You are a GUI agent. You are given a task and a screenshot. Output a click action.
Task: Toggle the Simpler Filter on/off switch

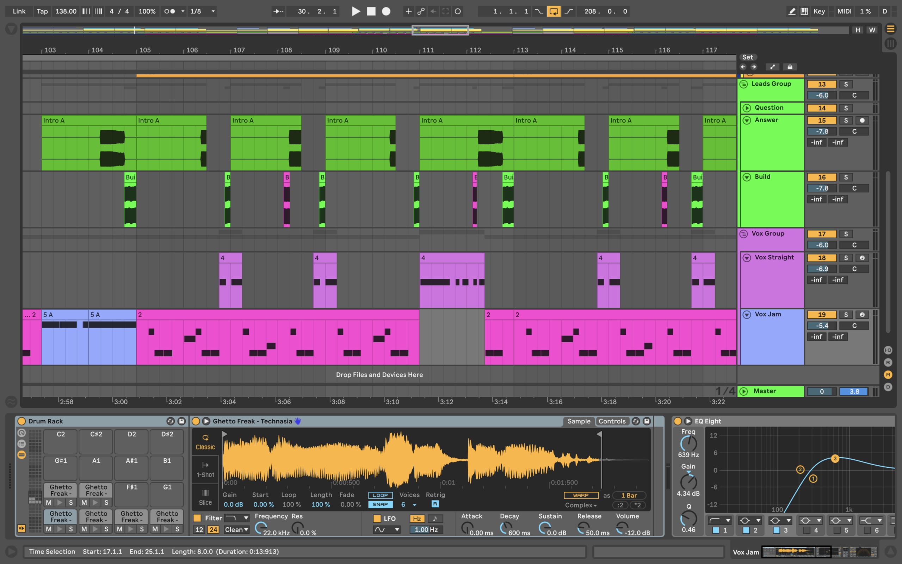tap(197, 518)
